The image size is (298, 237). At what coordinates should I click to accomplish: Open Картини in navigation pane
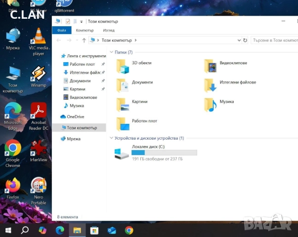(x=74, y=89)
